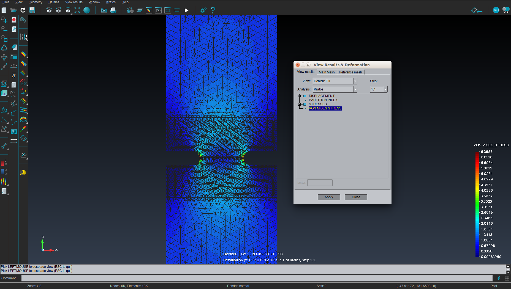
Task: Open the graphs window icon
Action: (158, 10)
